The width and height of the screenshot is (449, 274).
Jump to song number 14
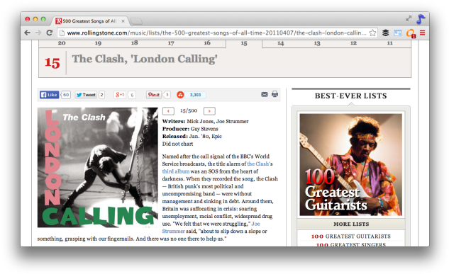click(280, 43)
